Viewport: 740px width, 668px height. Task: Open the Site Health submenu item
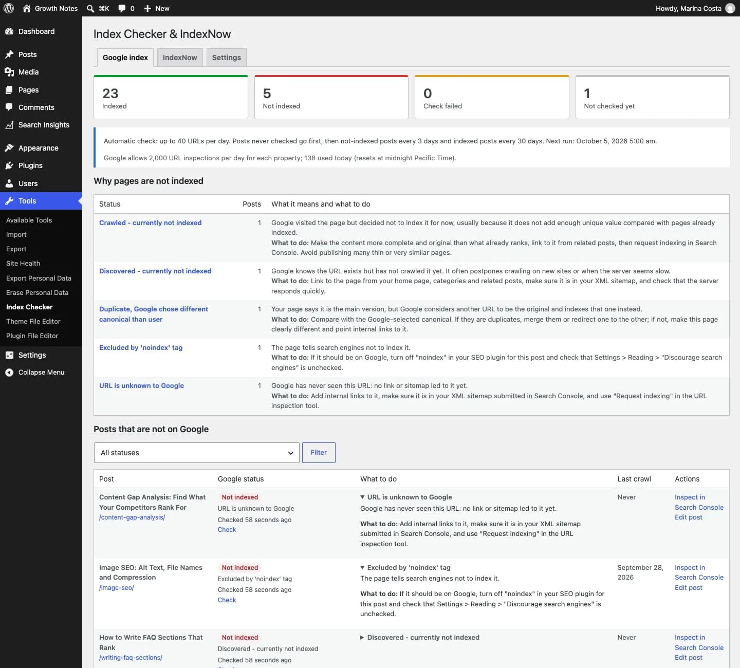click(x=23, y=263)
